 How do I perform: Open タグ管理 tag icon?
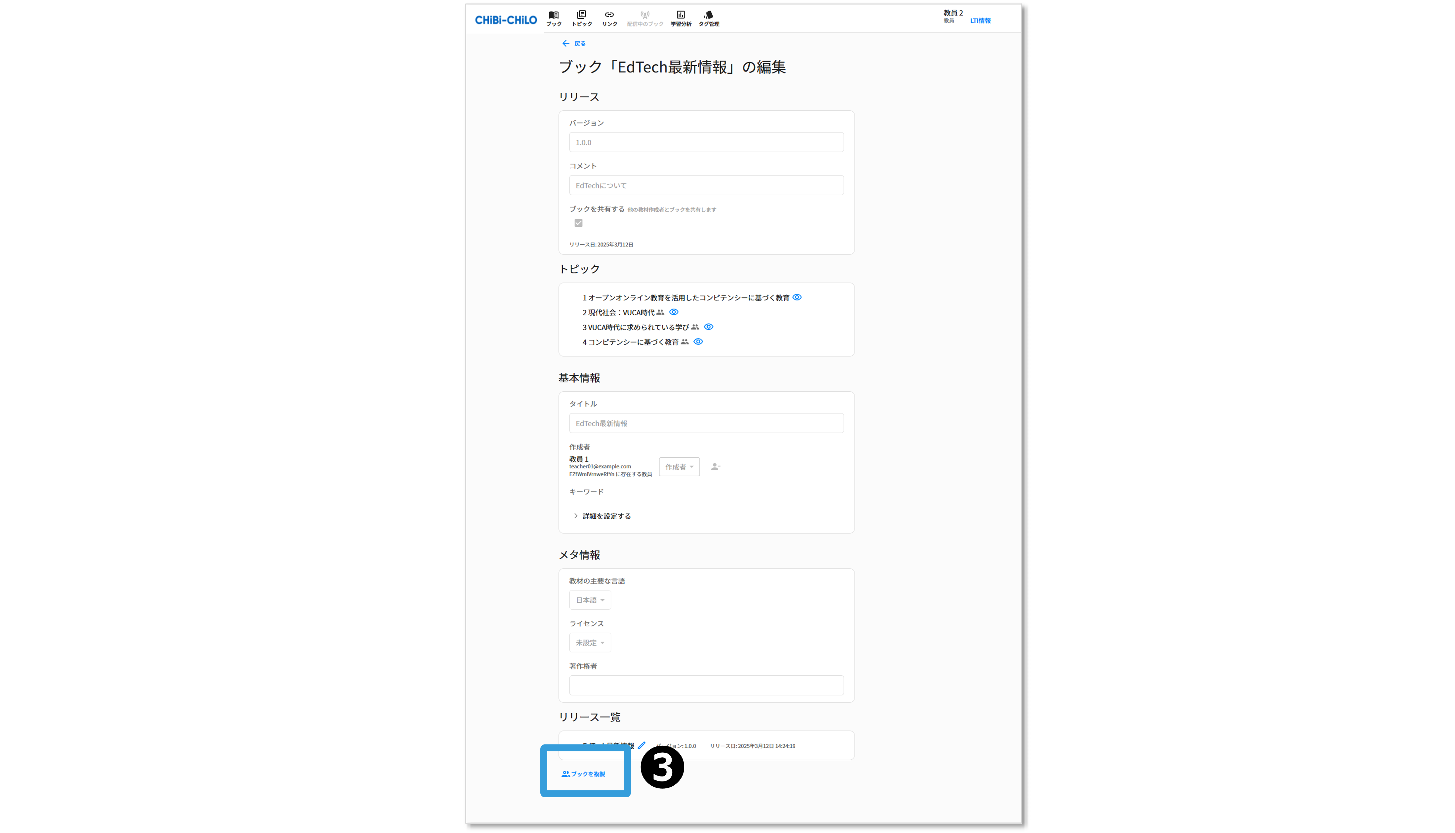coord(708,18)
